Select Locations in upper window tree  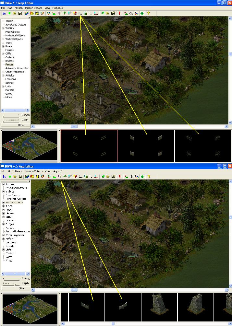pos(11,79)
